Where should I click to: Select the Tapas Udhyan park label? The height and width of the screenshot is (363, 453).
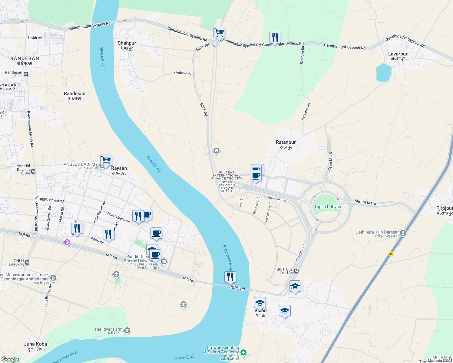point(328,207)
